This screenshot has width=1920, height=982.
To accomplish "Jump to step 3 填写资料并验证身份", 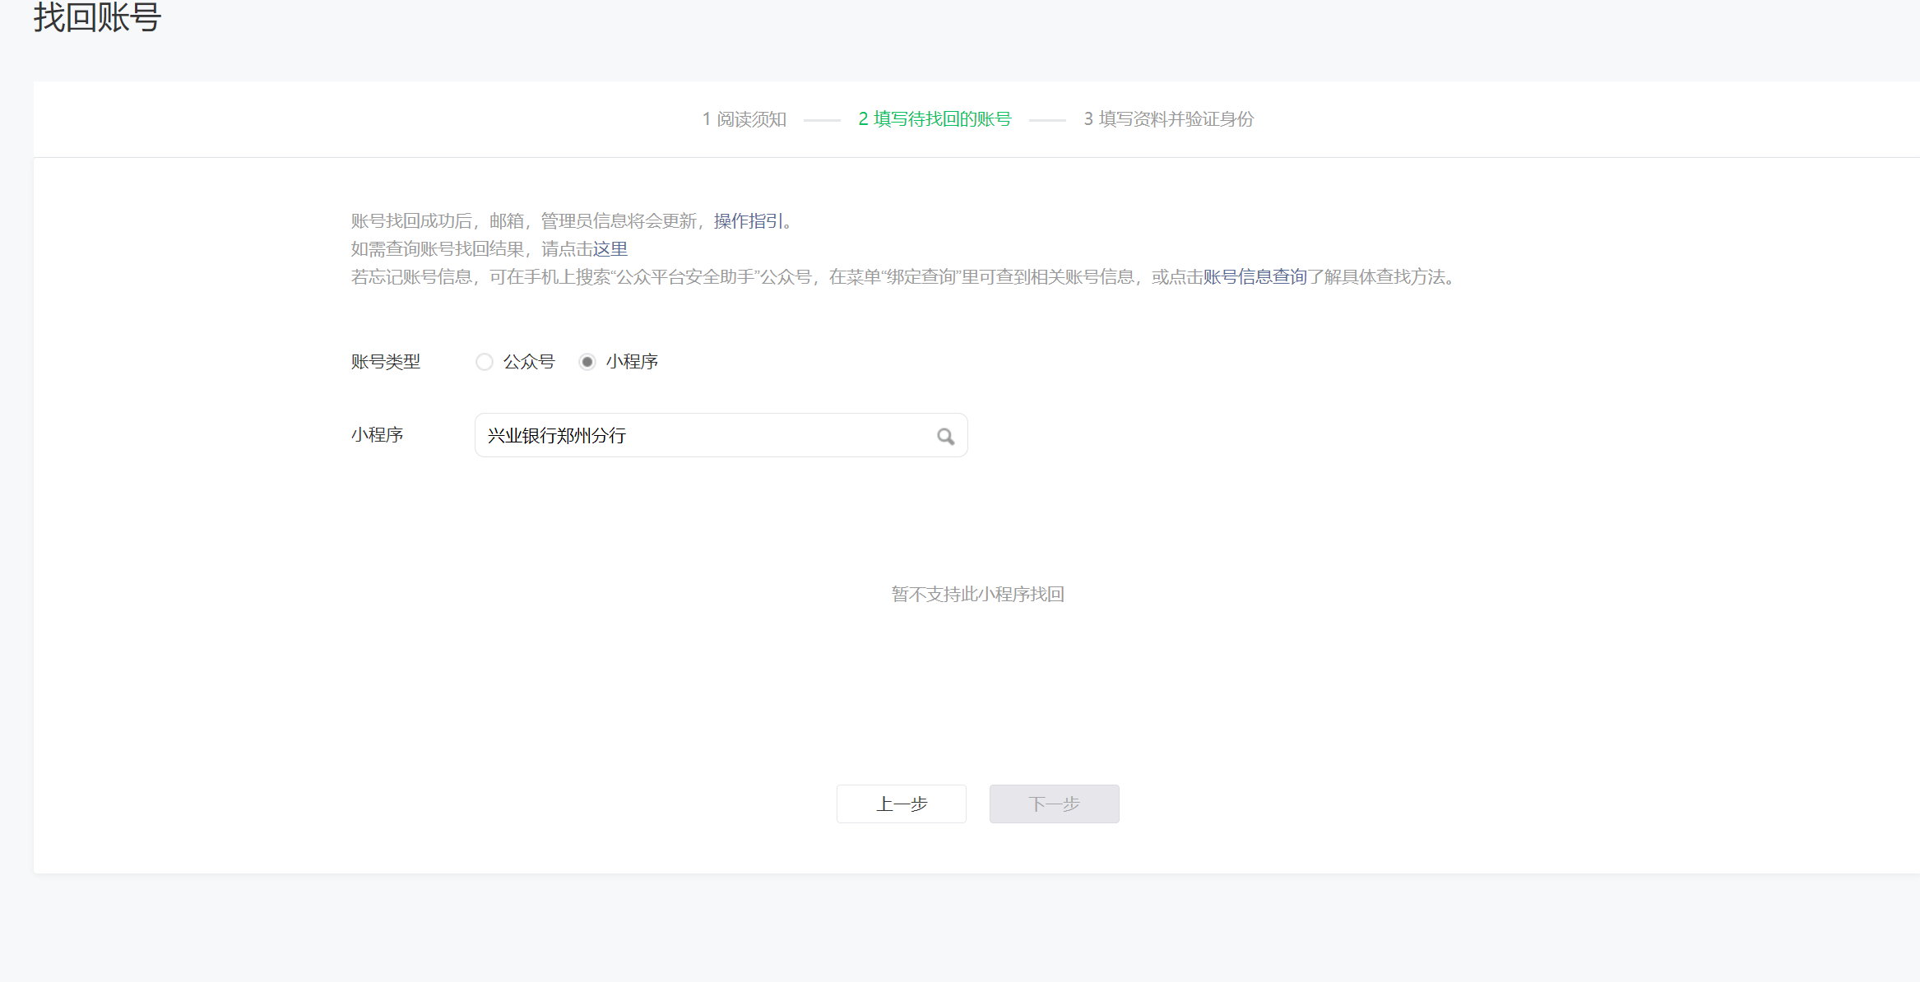I will [x=1168, y=119].
